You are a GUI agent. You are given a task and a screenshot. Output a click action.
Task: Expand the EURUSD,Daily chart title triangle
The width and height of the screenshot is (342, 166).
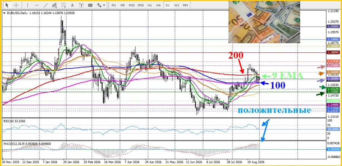4,13
